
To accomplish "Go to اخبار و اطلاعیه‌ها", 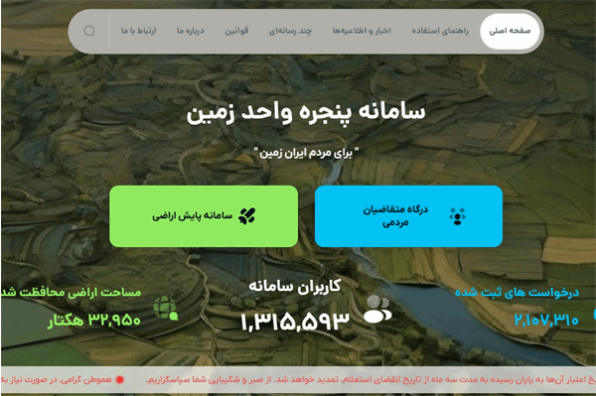I will 362,31.
